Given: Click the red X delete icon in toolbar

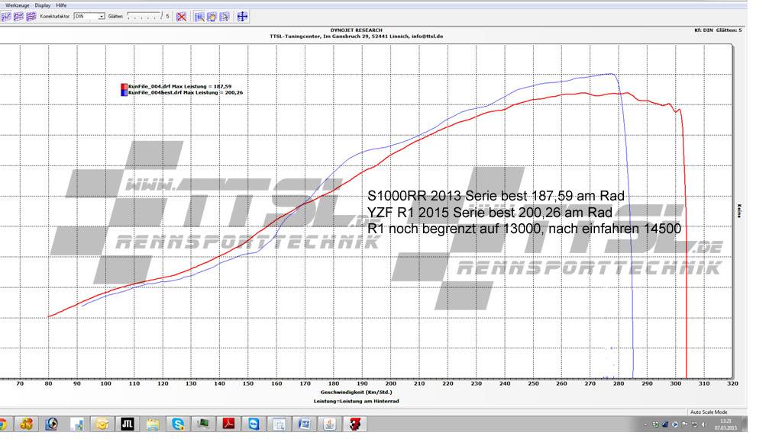Looking at the screenshot, I should pyautogui.click(x=181, y=16).
